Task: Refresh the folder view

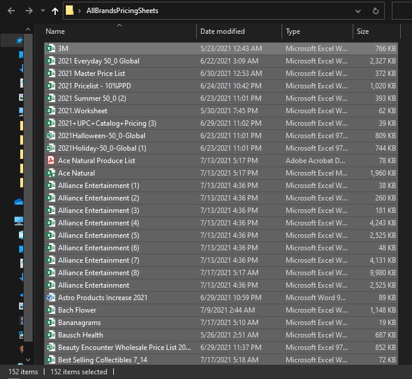Action: click(x=376, y=11)
